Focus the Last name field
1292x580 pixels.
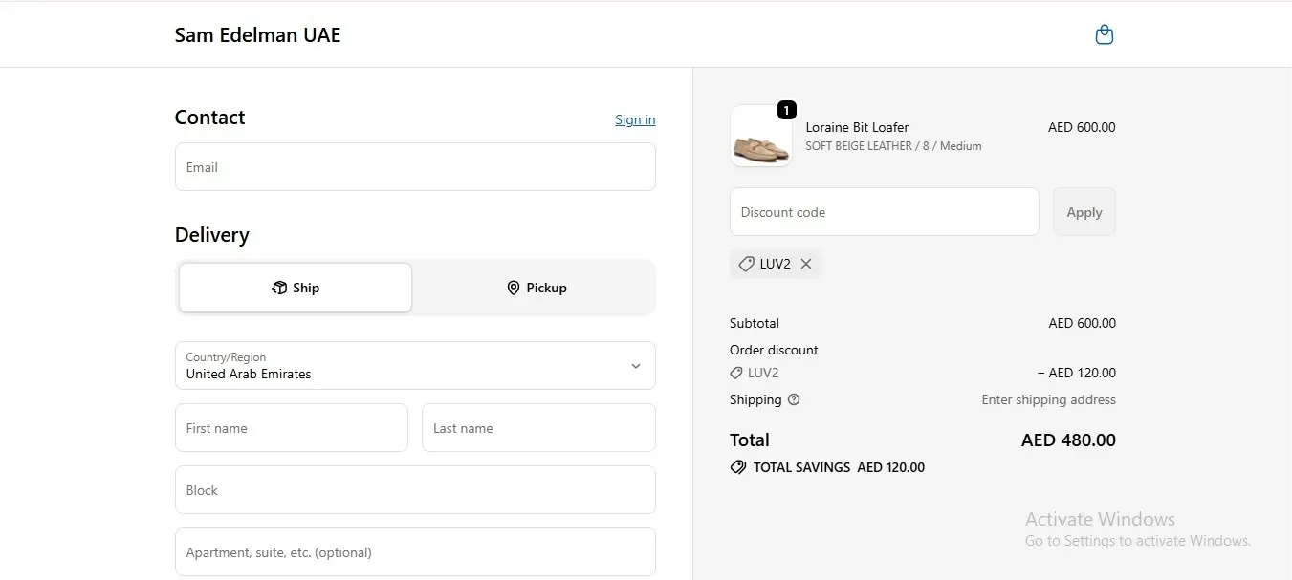click(x=538, y=428)
